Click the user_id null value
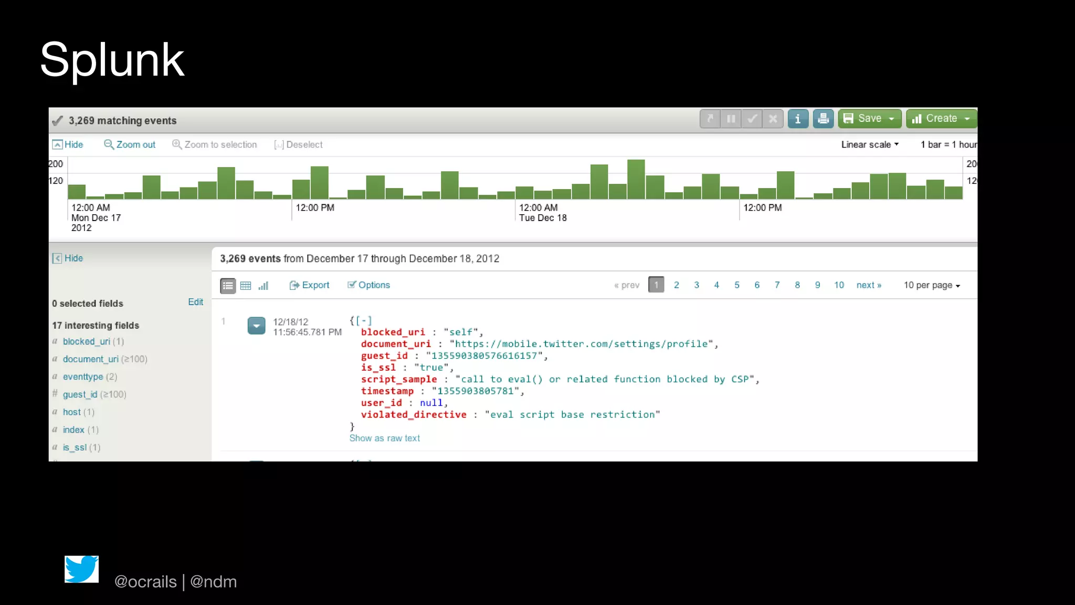The image size is (1075, 605). pos(431,403)
